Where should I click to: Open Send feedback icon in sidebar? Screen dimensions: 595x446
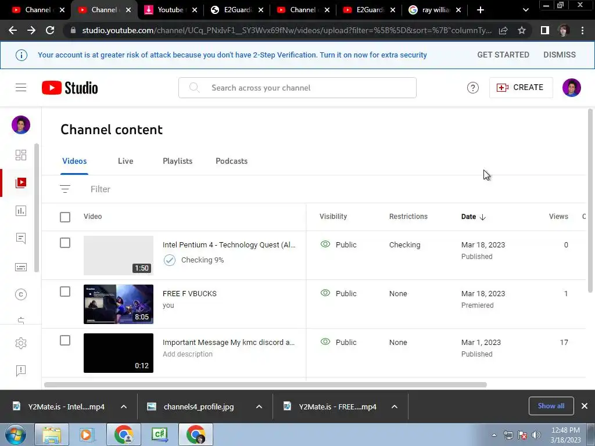coord(21,371)
